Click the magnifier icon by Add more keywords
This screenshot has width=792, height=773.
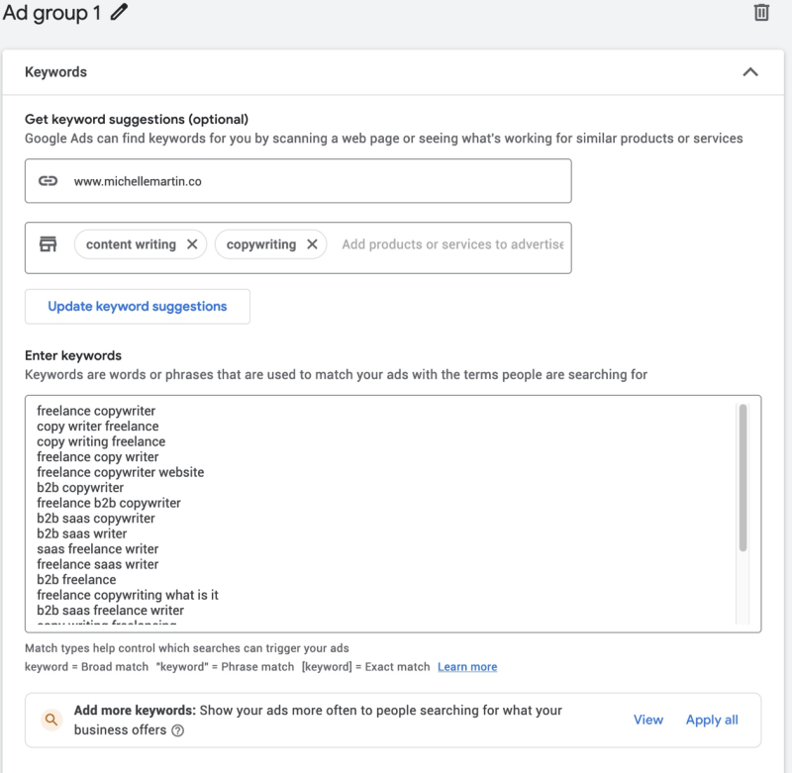coord(51,720)
